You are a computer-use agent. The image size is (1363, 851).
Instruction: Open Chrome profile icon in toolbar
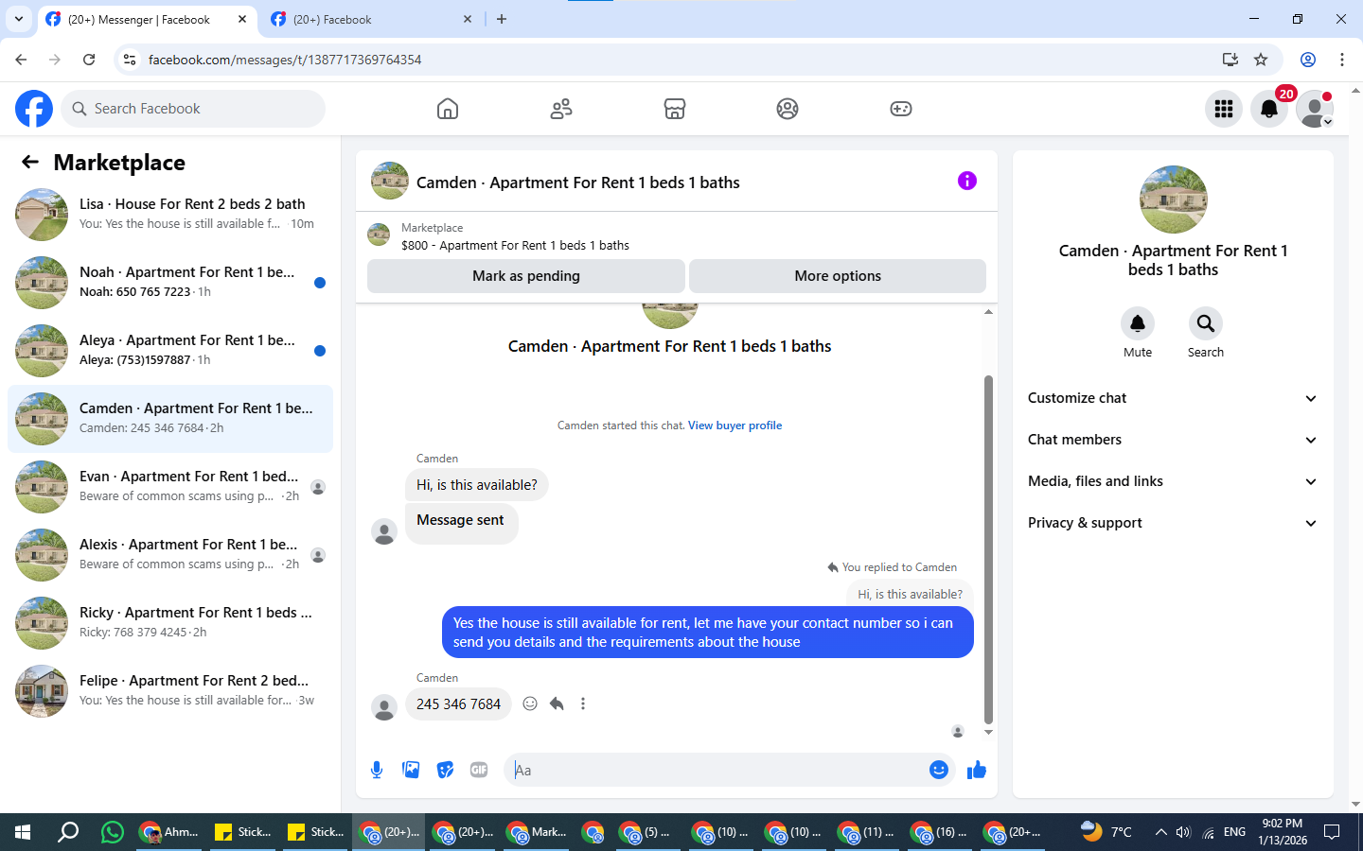(x=1308, y=60)
